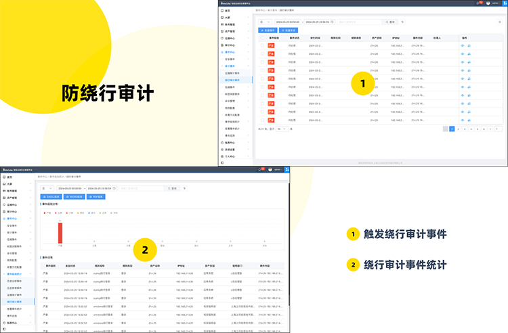Open the page size dropdown showing 10
This screenshot has width=508, height=333.
[282, 128]
